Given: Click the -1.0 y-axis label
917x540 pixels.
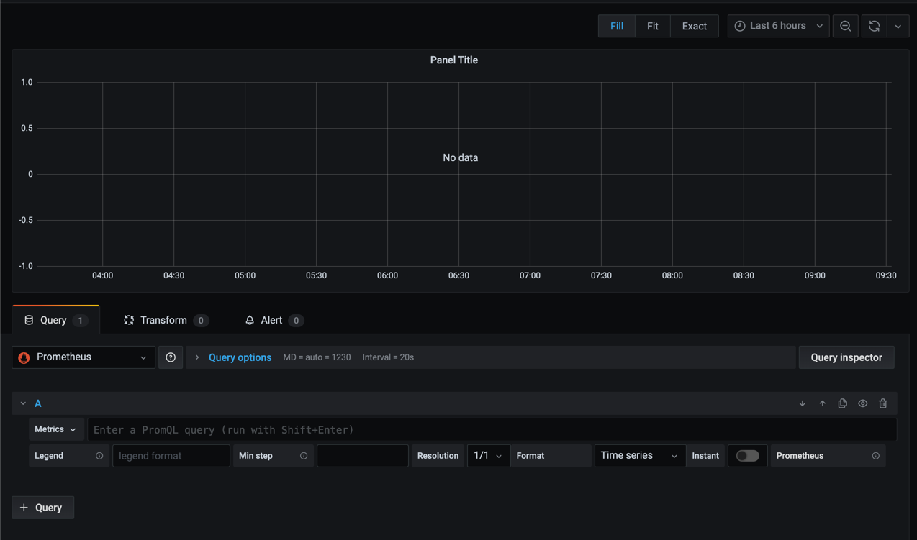Looking at the screenshot, I should pos(25,266).
